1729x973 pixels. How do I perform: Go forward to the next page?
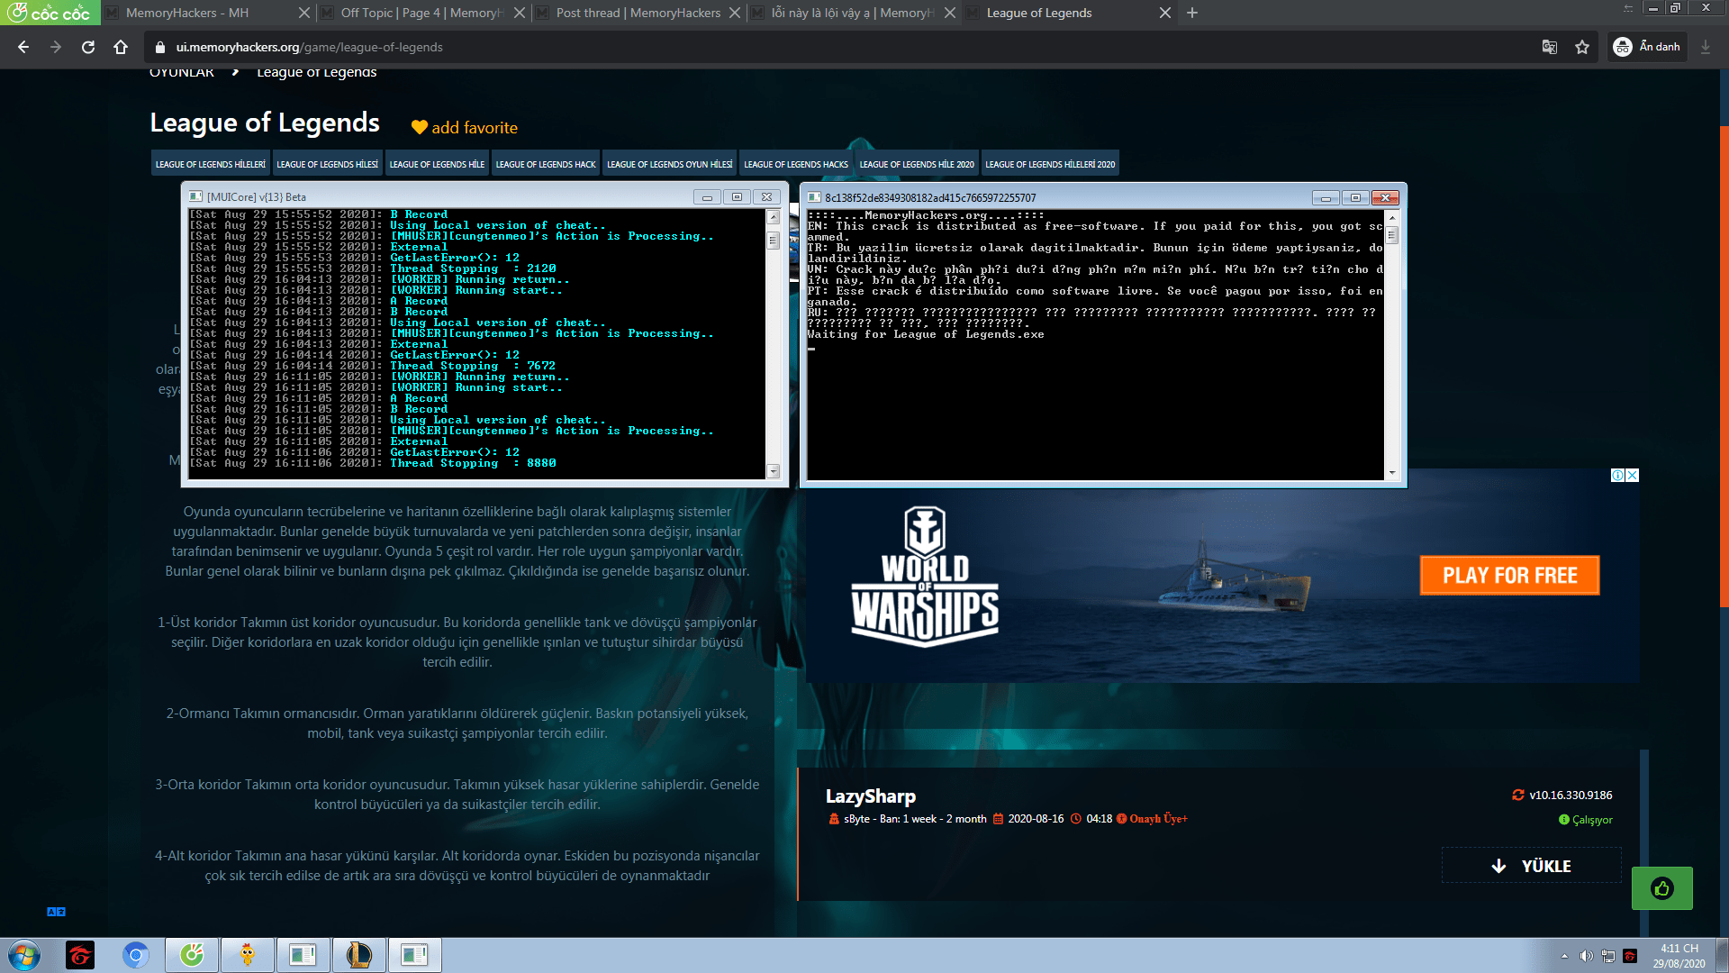(x=56, y=47)
